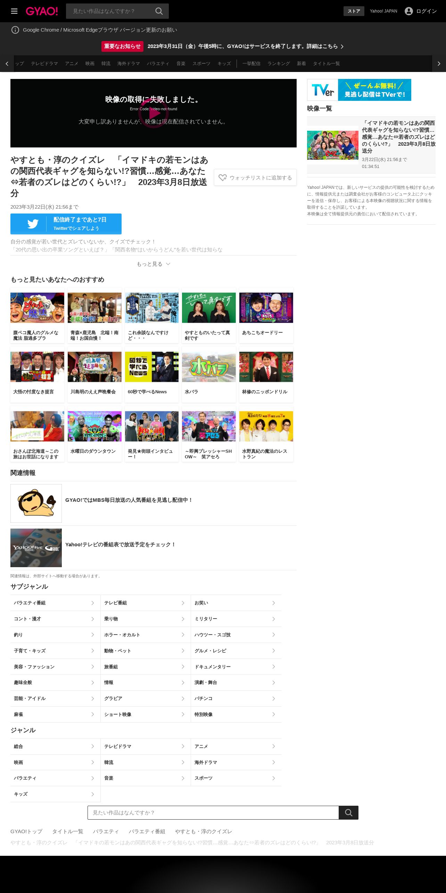Click the Twitter bird share icon
This screenshot has height=893, width=446.
point(33,224)
